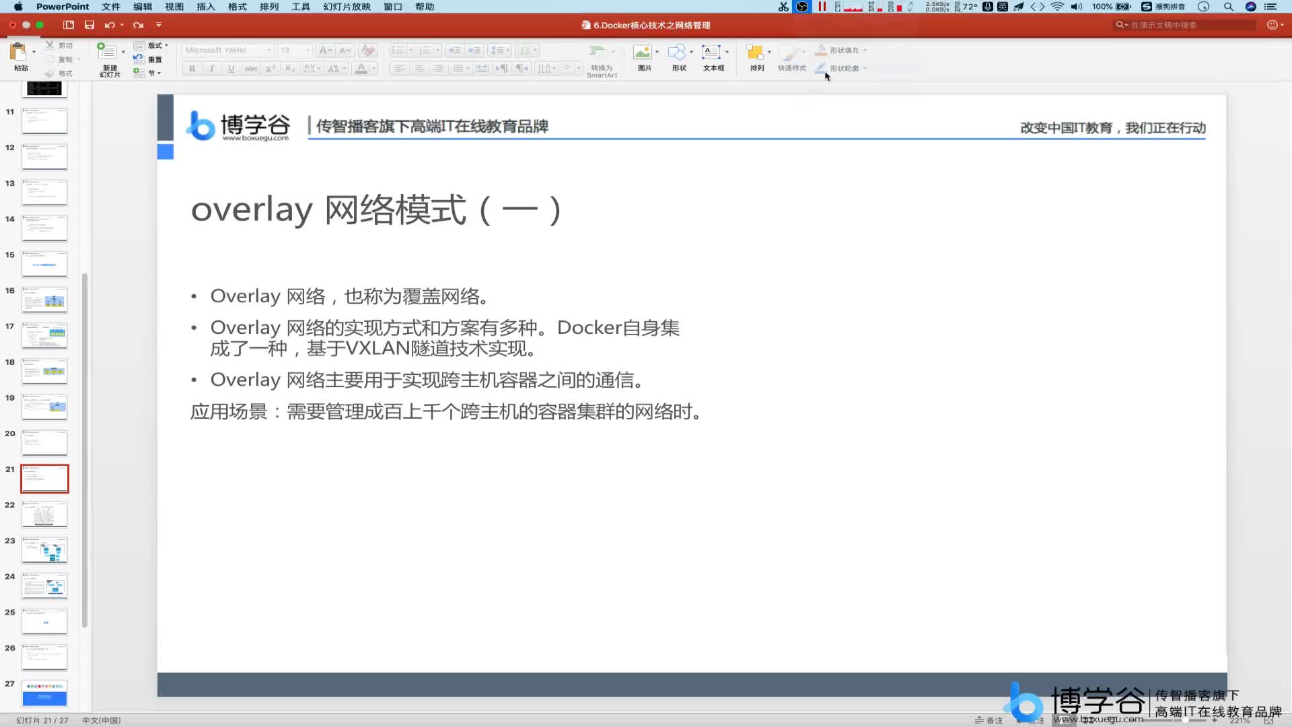Click the Reset (重置) slide icon
Screen dimensions: 1292x727
(x=139, y=59)
